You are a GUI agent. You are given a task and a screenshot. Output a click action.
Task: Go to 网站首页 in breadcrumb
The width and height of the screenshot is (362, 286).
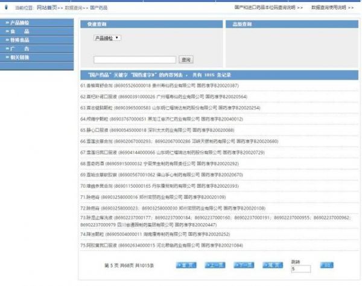[x=47, y=8]
